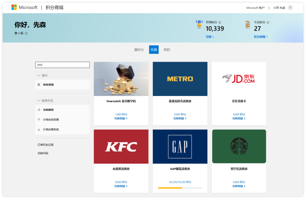Open the 兑换代码 link
This screenshot has height=199, width=306.
click(x=43, y=153)
